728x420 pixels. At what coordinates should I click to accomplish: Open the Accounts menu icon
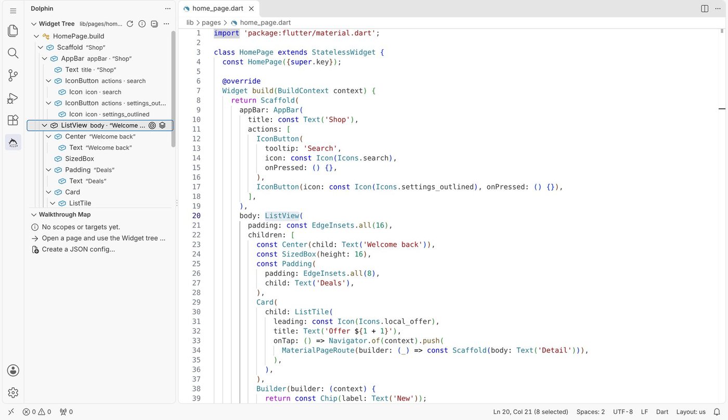click(13, 371)
